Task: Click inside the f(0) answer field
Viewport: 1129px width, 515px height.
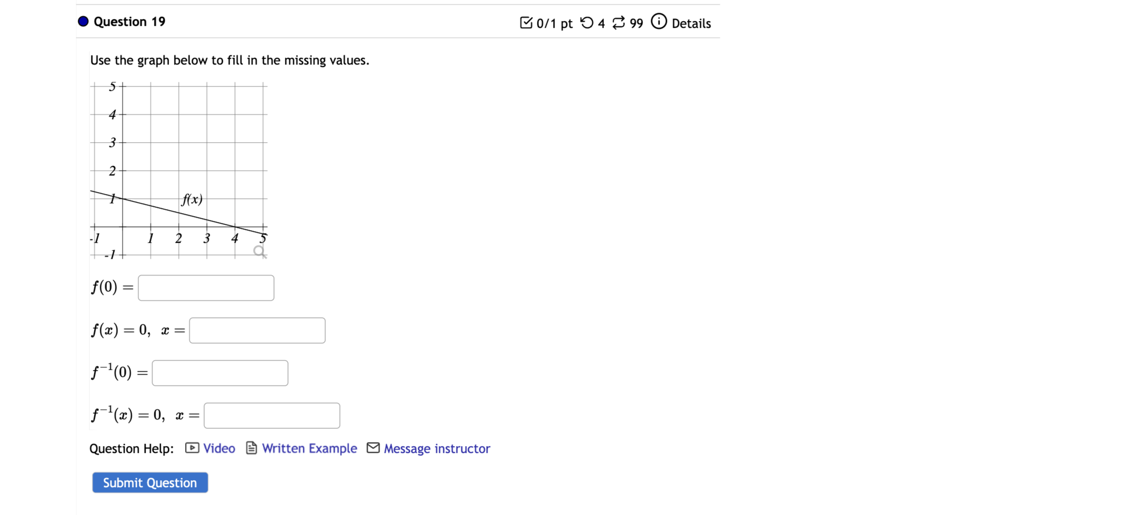Action: (205, 287)
